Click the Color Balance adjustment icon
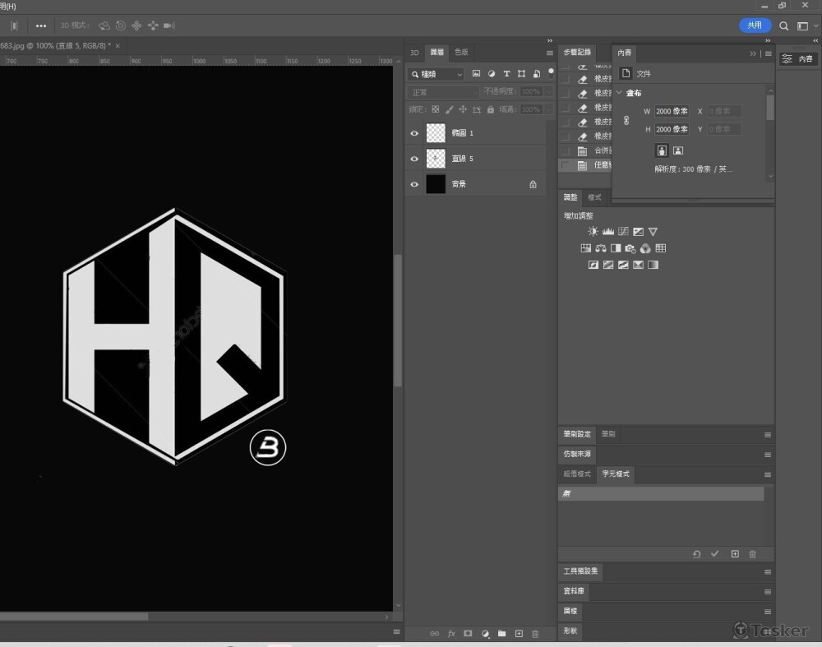 click(x=601, y=248)
